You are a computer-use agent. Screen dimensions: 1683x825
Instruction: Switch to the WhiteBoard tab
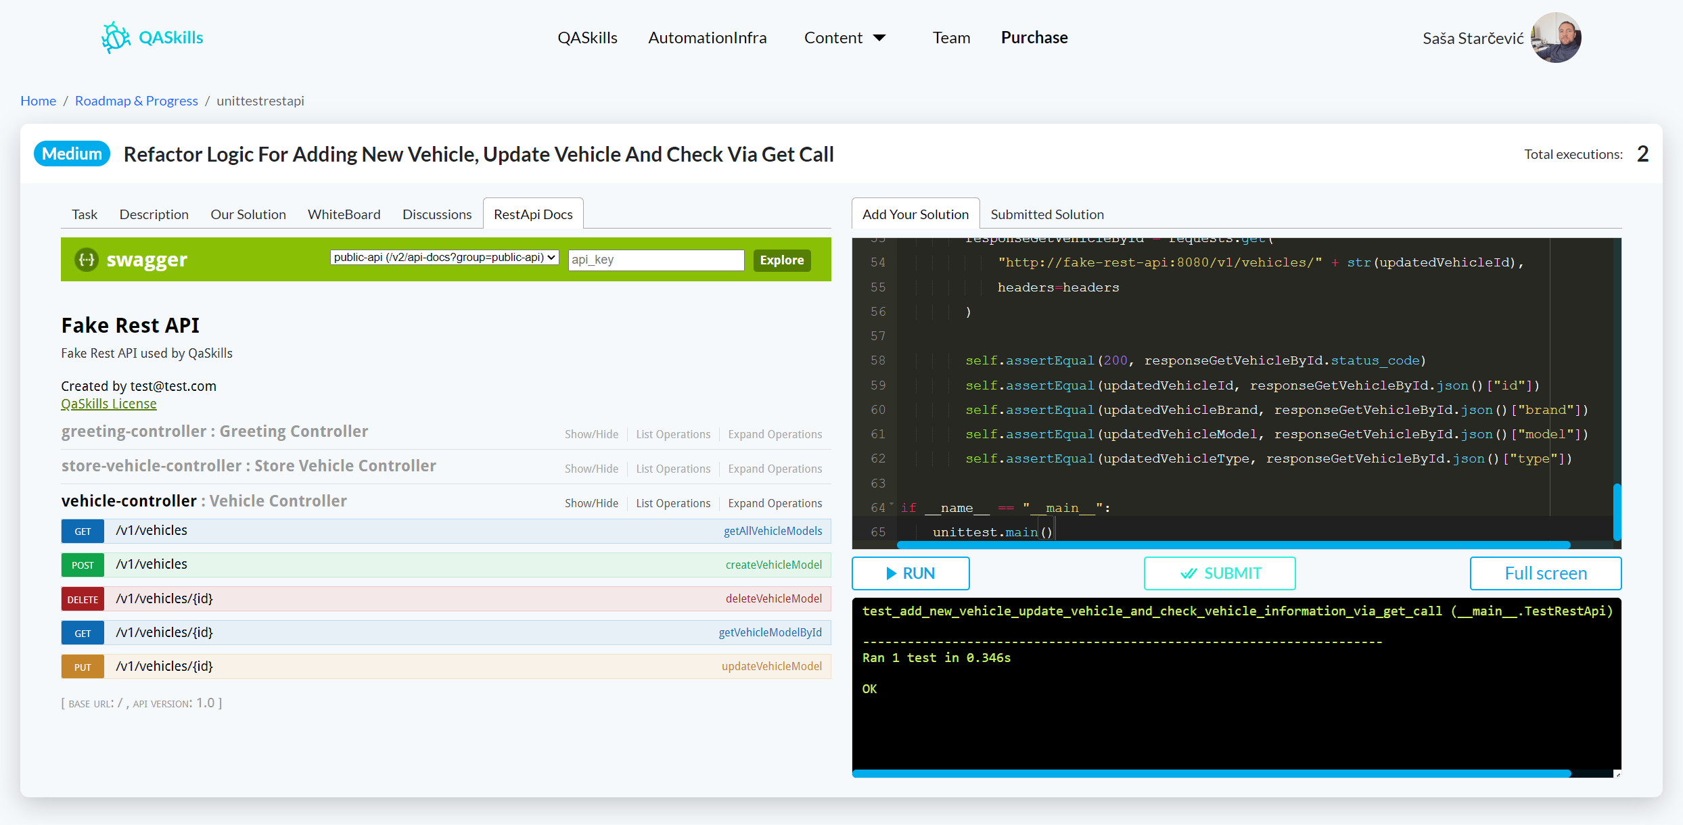[x=344, y=214]
